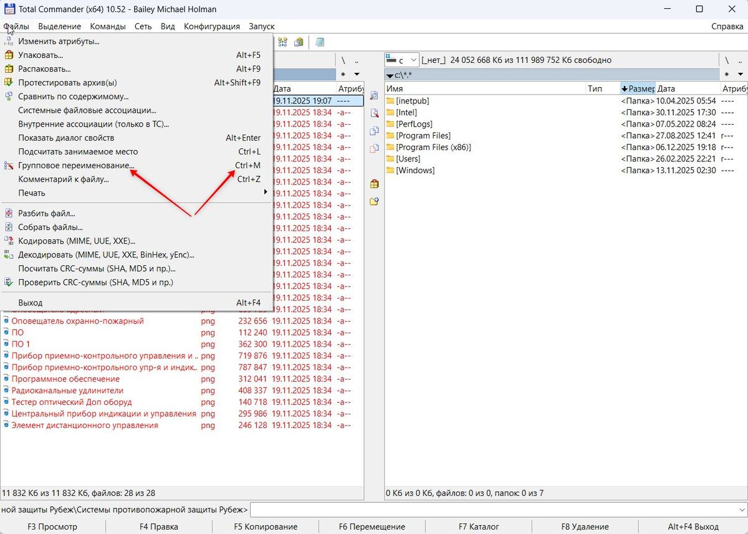Click the Windows folder icon in right panel

[x=391, y=171]
